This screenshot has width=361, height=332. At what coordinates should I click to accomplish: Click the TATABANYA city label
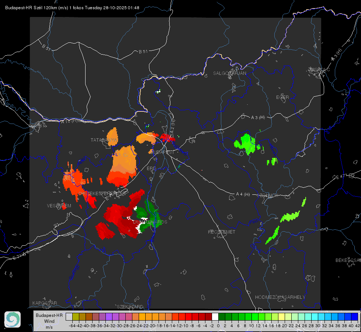pyautogui.click(x=104, y=140)
